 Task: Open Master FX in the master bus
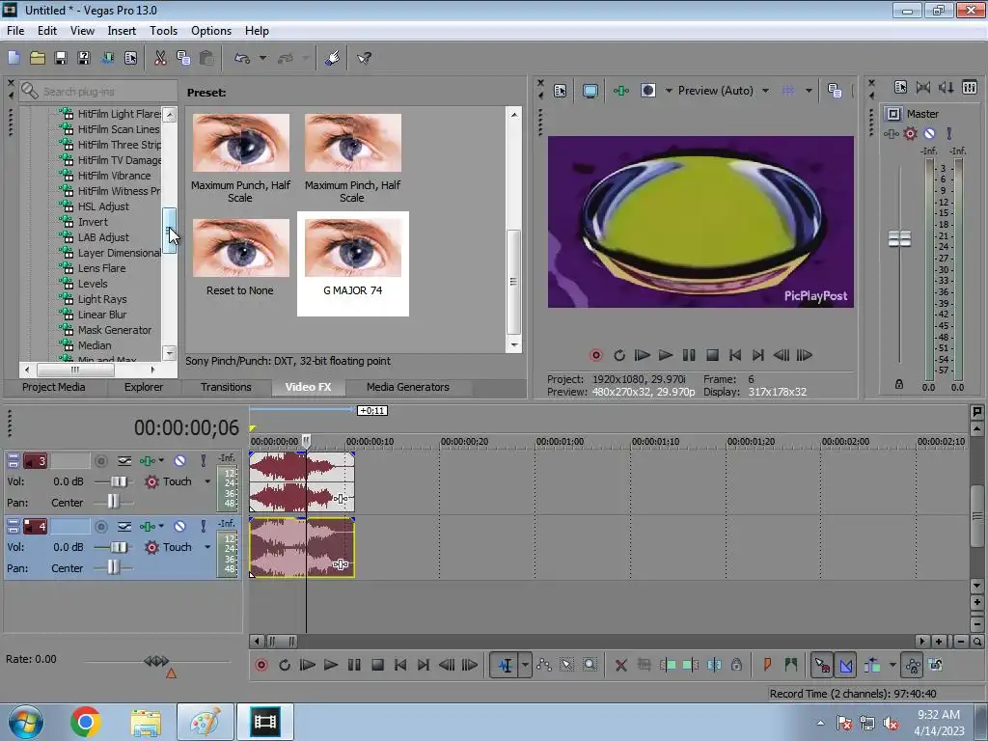pos(891,133)
